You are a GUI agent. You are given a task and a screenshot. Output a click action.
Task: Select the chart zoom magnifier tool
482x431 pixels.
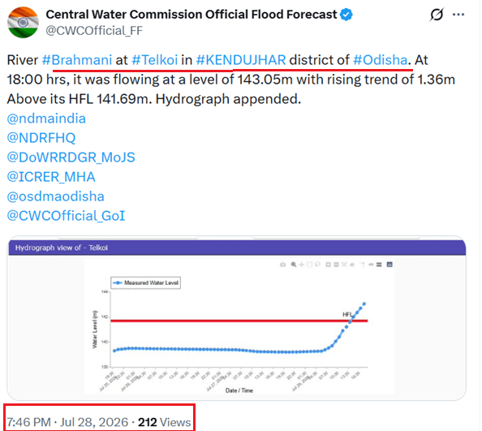coord(294,265)
